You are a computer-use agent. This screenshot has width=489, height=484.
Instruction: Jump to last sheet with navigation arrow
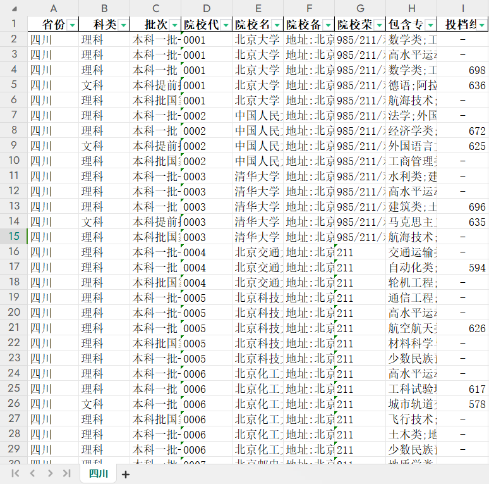[67, 473]
